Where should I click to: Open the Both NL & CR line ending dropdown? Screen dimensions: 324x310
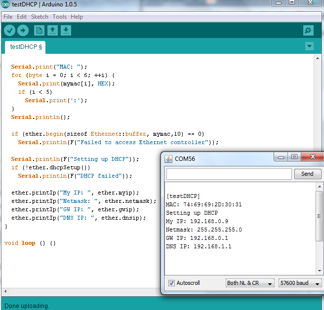coord(250,283)
